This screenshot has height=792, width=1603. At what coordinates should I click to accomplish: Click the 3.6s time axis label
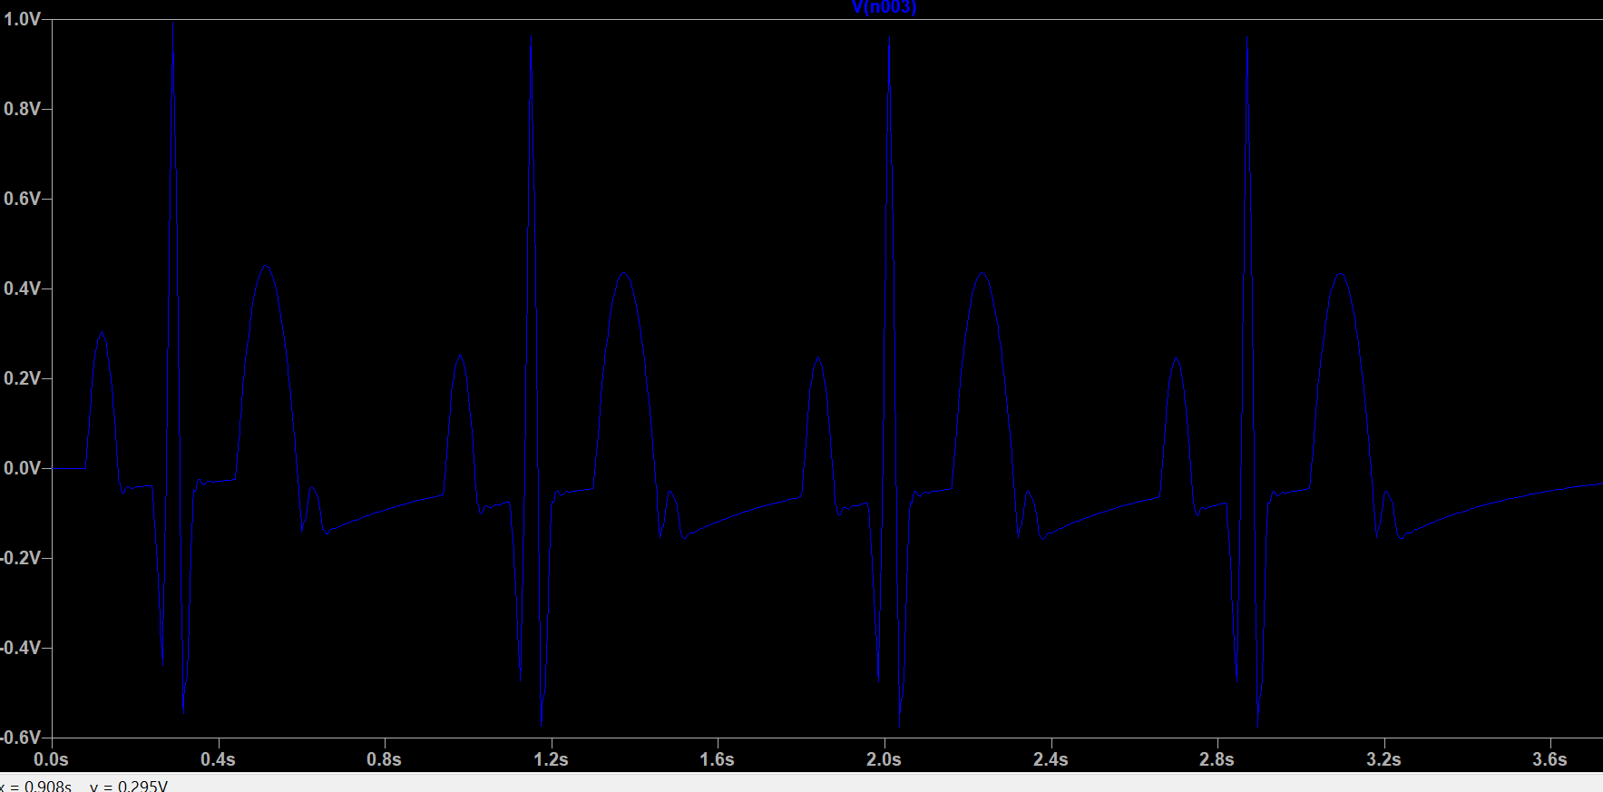click(1549, 759)
